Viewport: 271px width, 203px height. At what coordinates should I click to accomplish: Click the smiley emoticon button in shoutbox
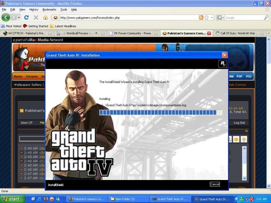coord(236,139)
